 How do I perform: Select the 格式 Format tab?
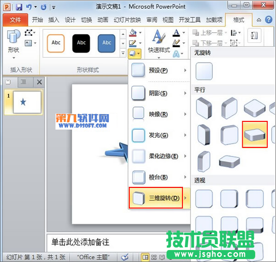click(238, 20)
